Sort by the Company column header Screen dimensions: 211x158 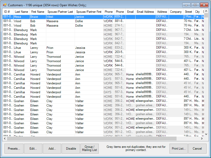click(176, 12)
